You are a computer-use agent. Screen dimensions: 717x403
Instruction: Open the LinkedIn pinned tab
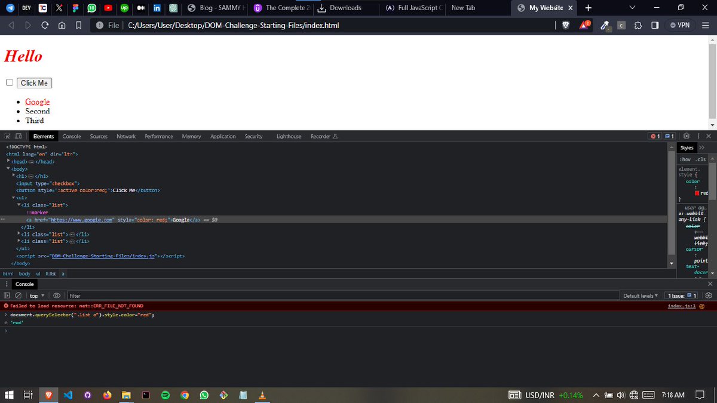(157, 8)
